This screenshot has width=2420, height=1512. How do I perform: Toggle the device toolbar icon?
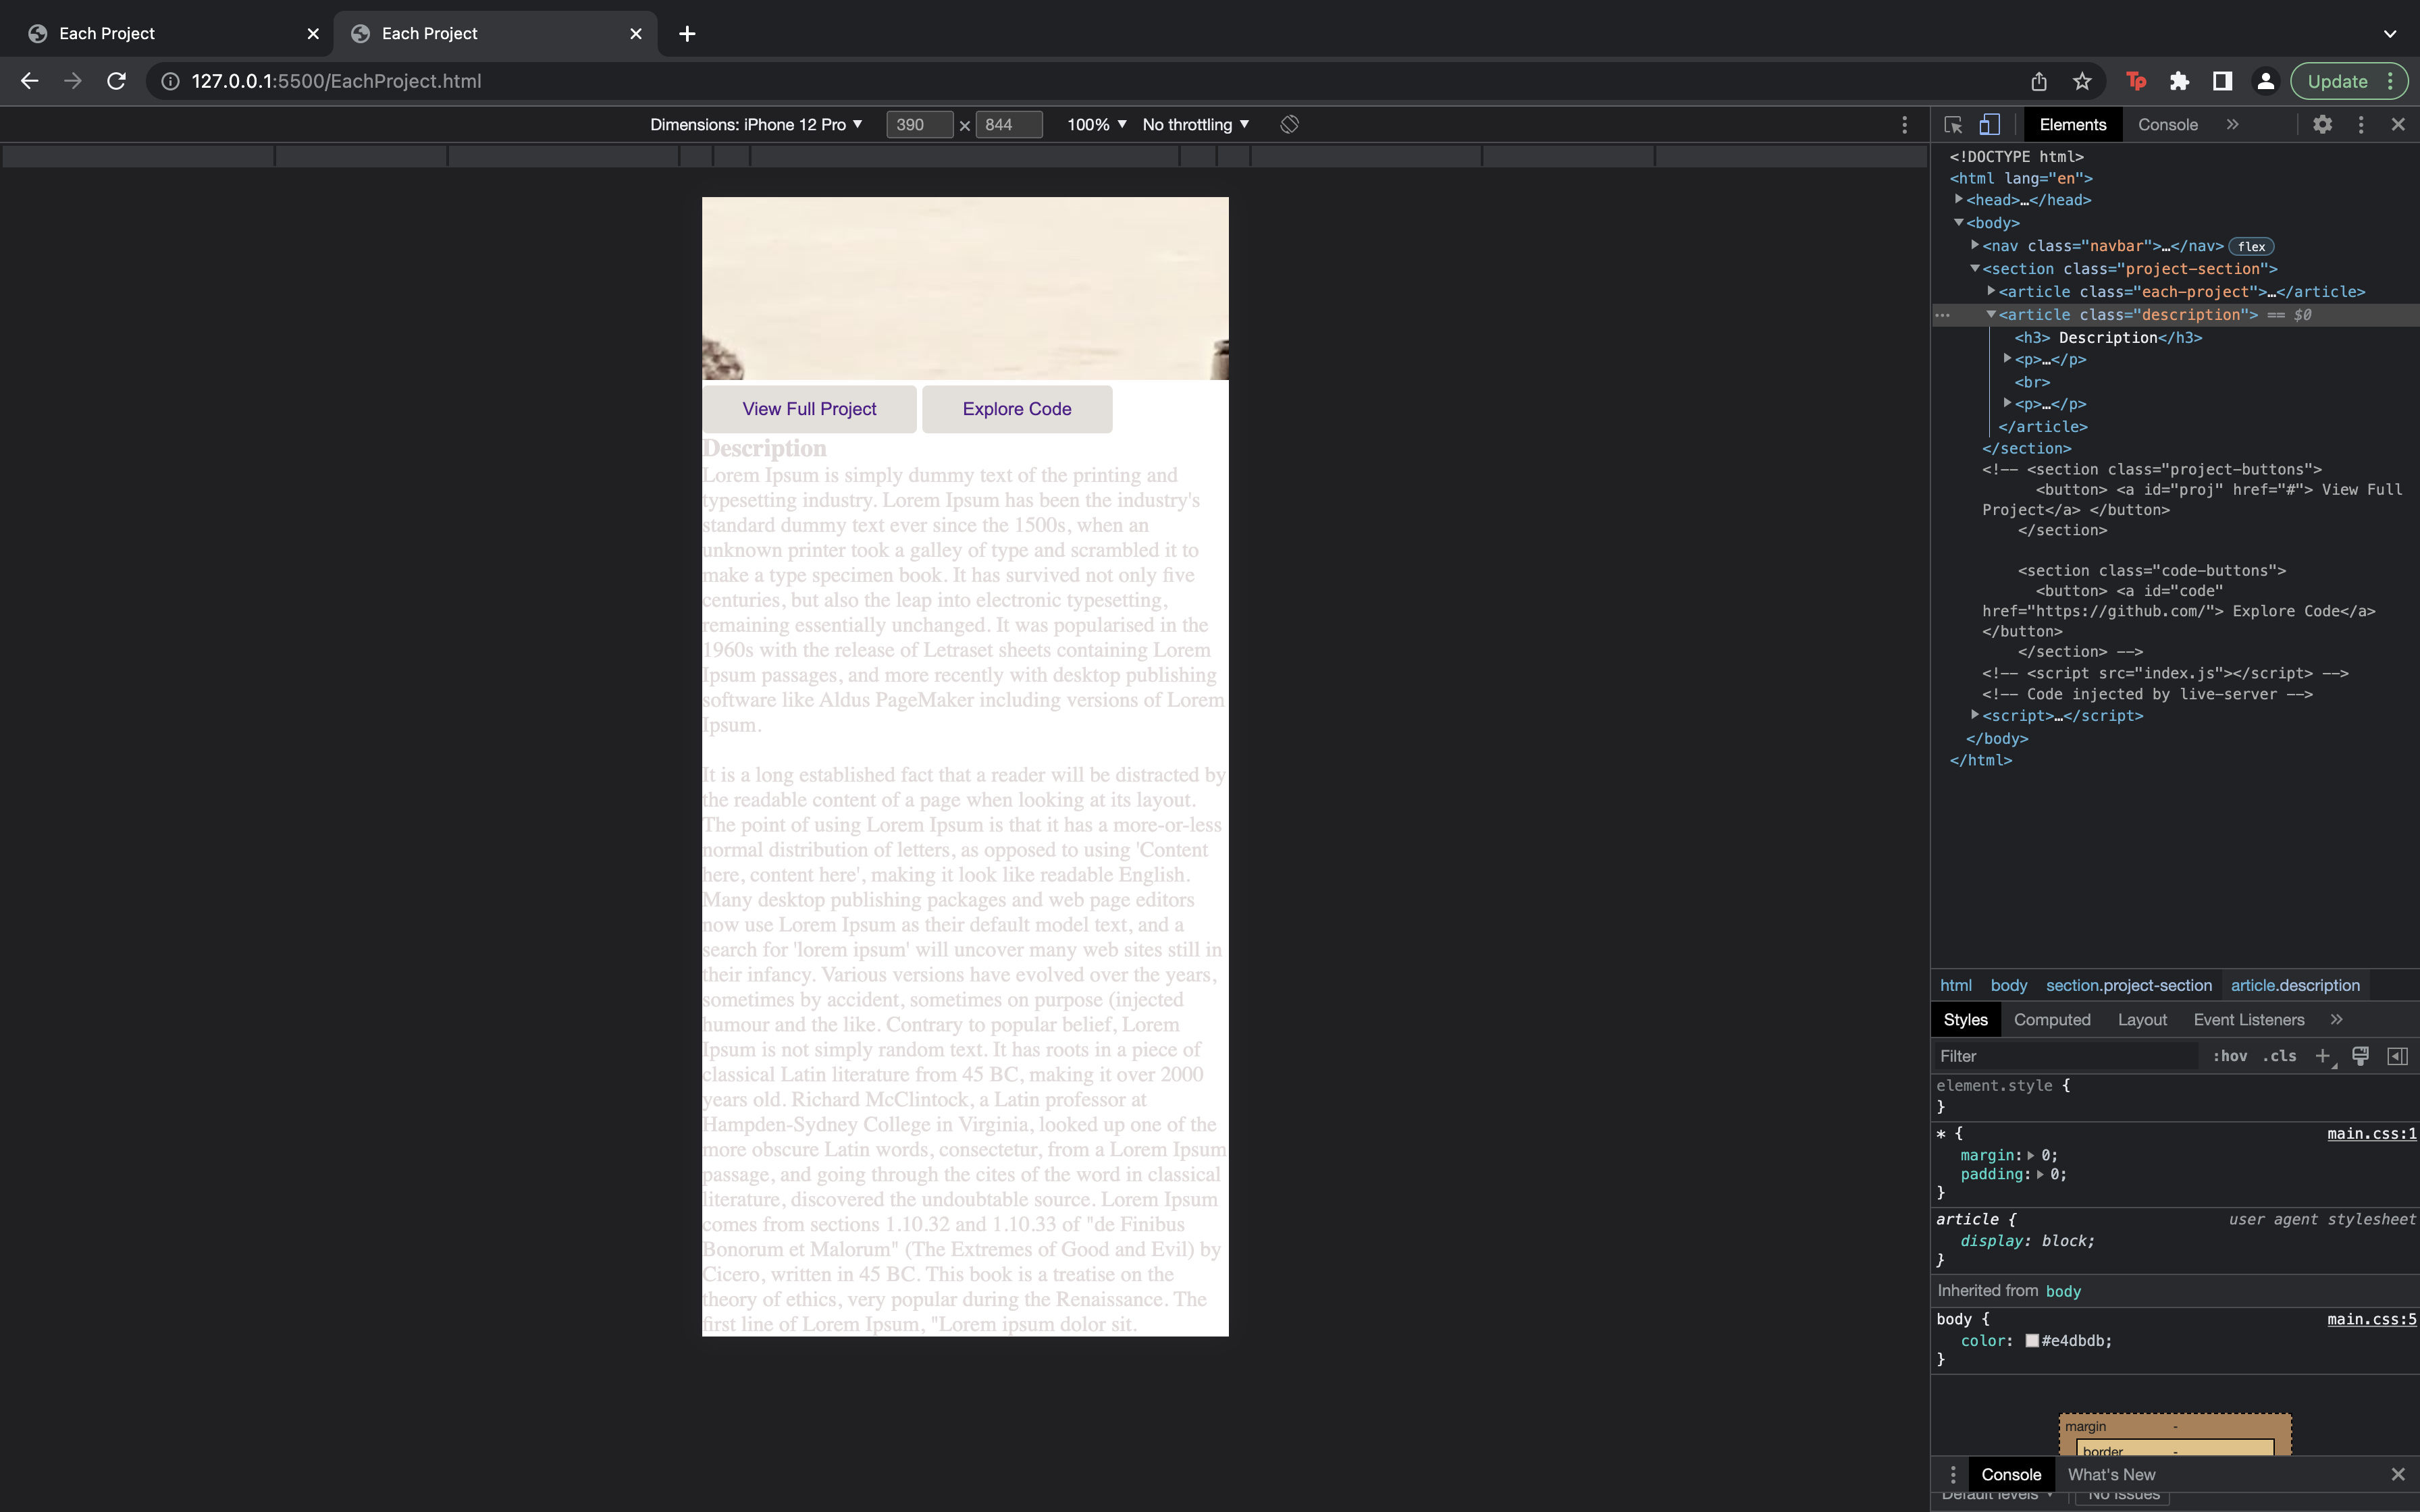1989,124
